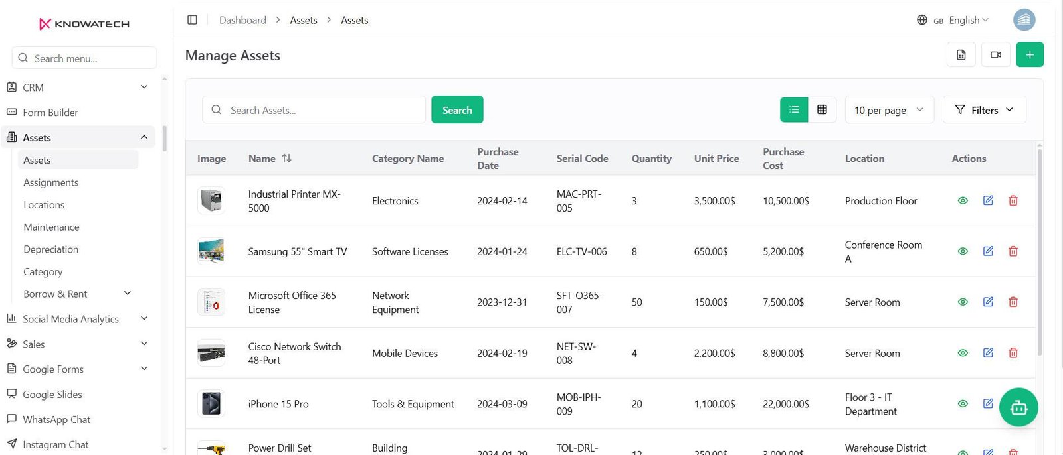Toggle the sidebar collapse icon
1063x455 pixels.
pos(192,20)
